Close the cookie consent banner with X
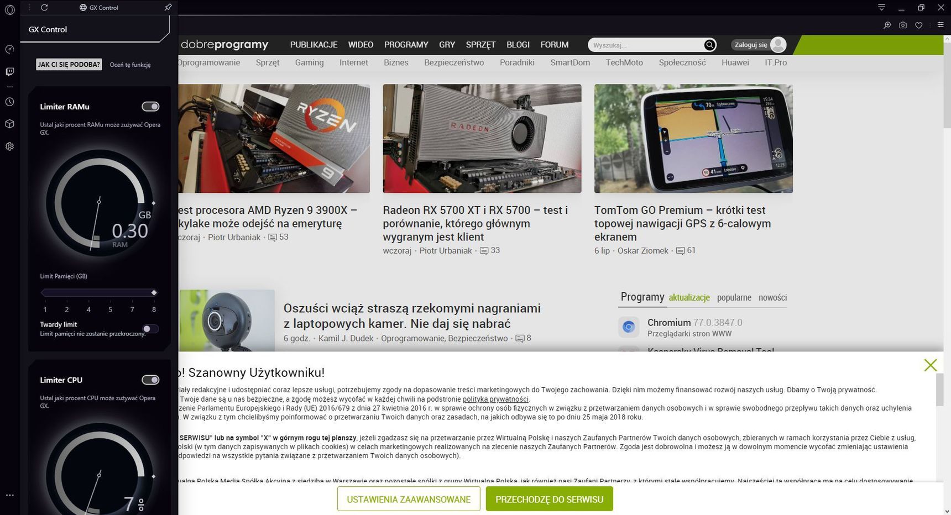 [x=931, y=365]
